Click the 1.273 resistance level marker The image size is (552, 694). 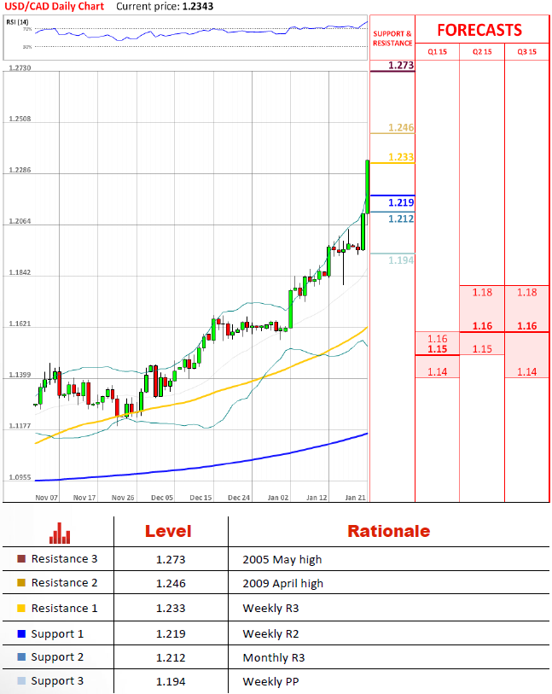[401, 66]
